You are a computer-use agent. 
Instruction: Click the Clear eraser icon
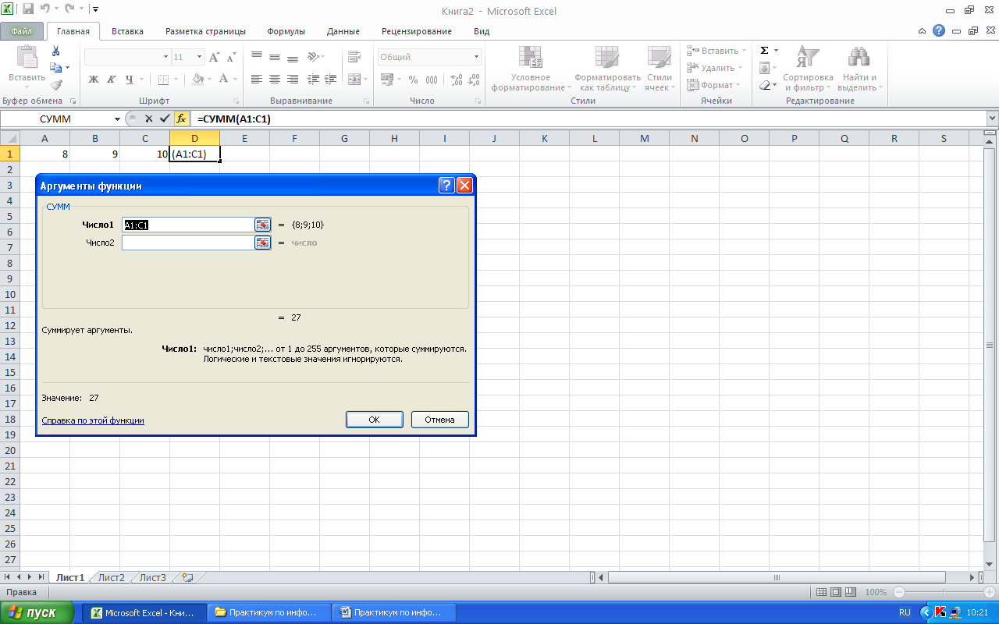tap(765, 85)
